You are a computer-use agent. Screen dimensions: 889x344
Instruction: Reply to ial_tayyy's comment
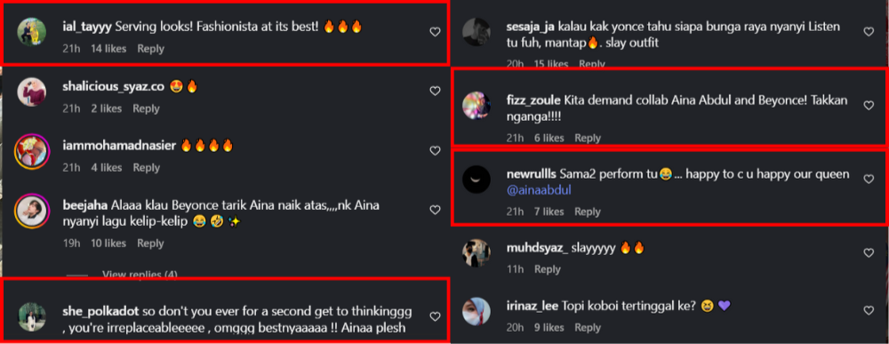coord(150,49)
